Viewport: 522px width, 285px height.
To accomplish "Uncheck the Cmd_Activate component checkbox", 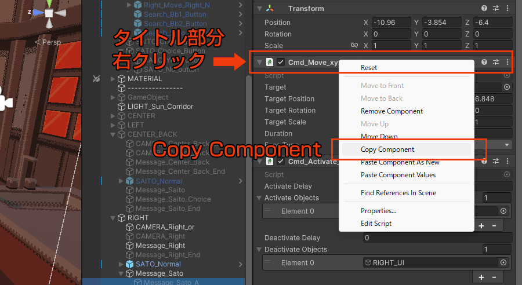I will tap(281, 161).
